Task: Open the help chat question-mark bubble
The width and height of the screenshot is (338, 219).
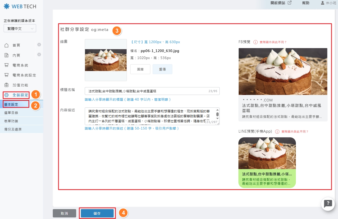Action: point(328,204)
